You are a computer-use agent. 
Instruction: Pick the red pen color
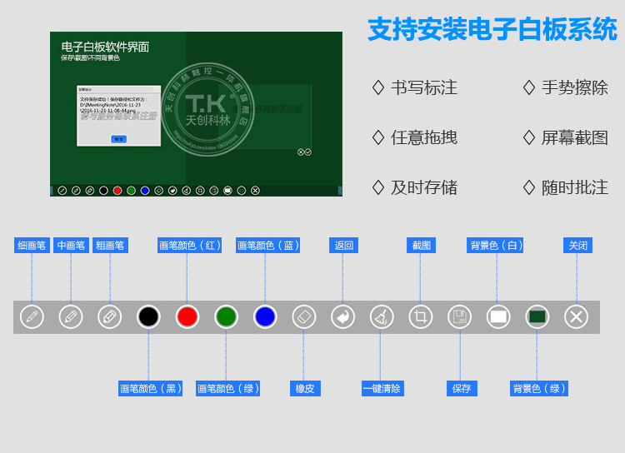[187, 316]
